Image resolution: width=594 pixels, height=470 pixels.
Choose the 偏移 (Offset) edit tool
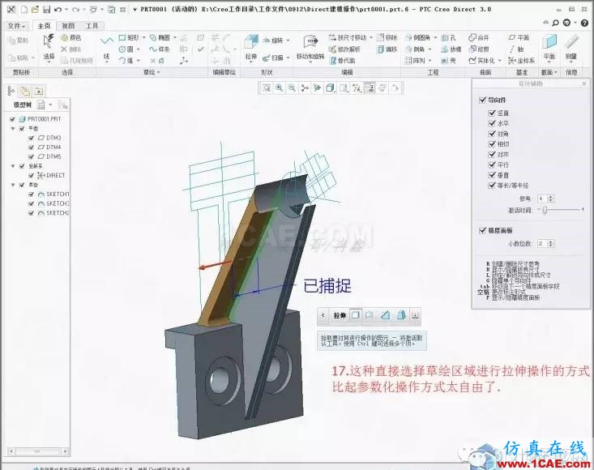click(x=387, y=49)
